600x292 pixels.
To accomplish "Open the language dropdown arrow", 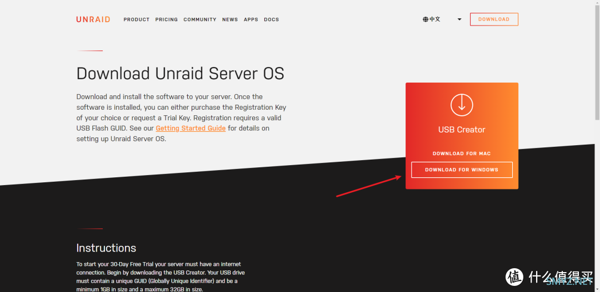I will (459, 19).
